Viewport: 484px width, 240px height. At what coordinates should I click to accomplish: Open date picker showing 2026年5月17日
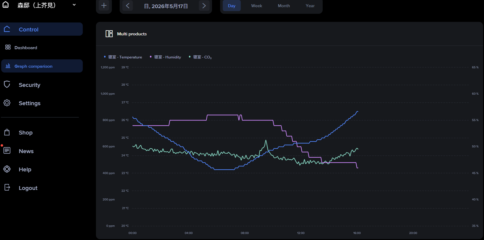[x=166, y=6]
